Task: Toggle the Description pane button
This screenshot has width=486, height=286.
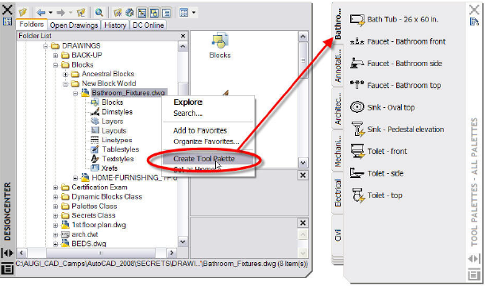Action: point(166,13)
